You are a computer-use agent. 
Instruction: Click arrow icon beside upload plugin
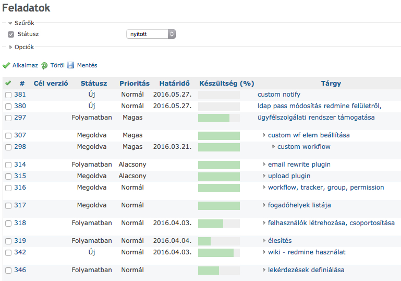tap(264, 176)
